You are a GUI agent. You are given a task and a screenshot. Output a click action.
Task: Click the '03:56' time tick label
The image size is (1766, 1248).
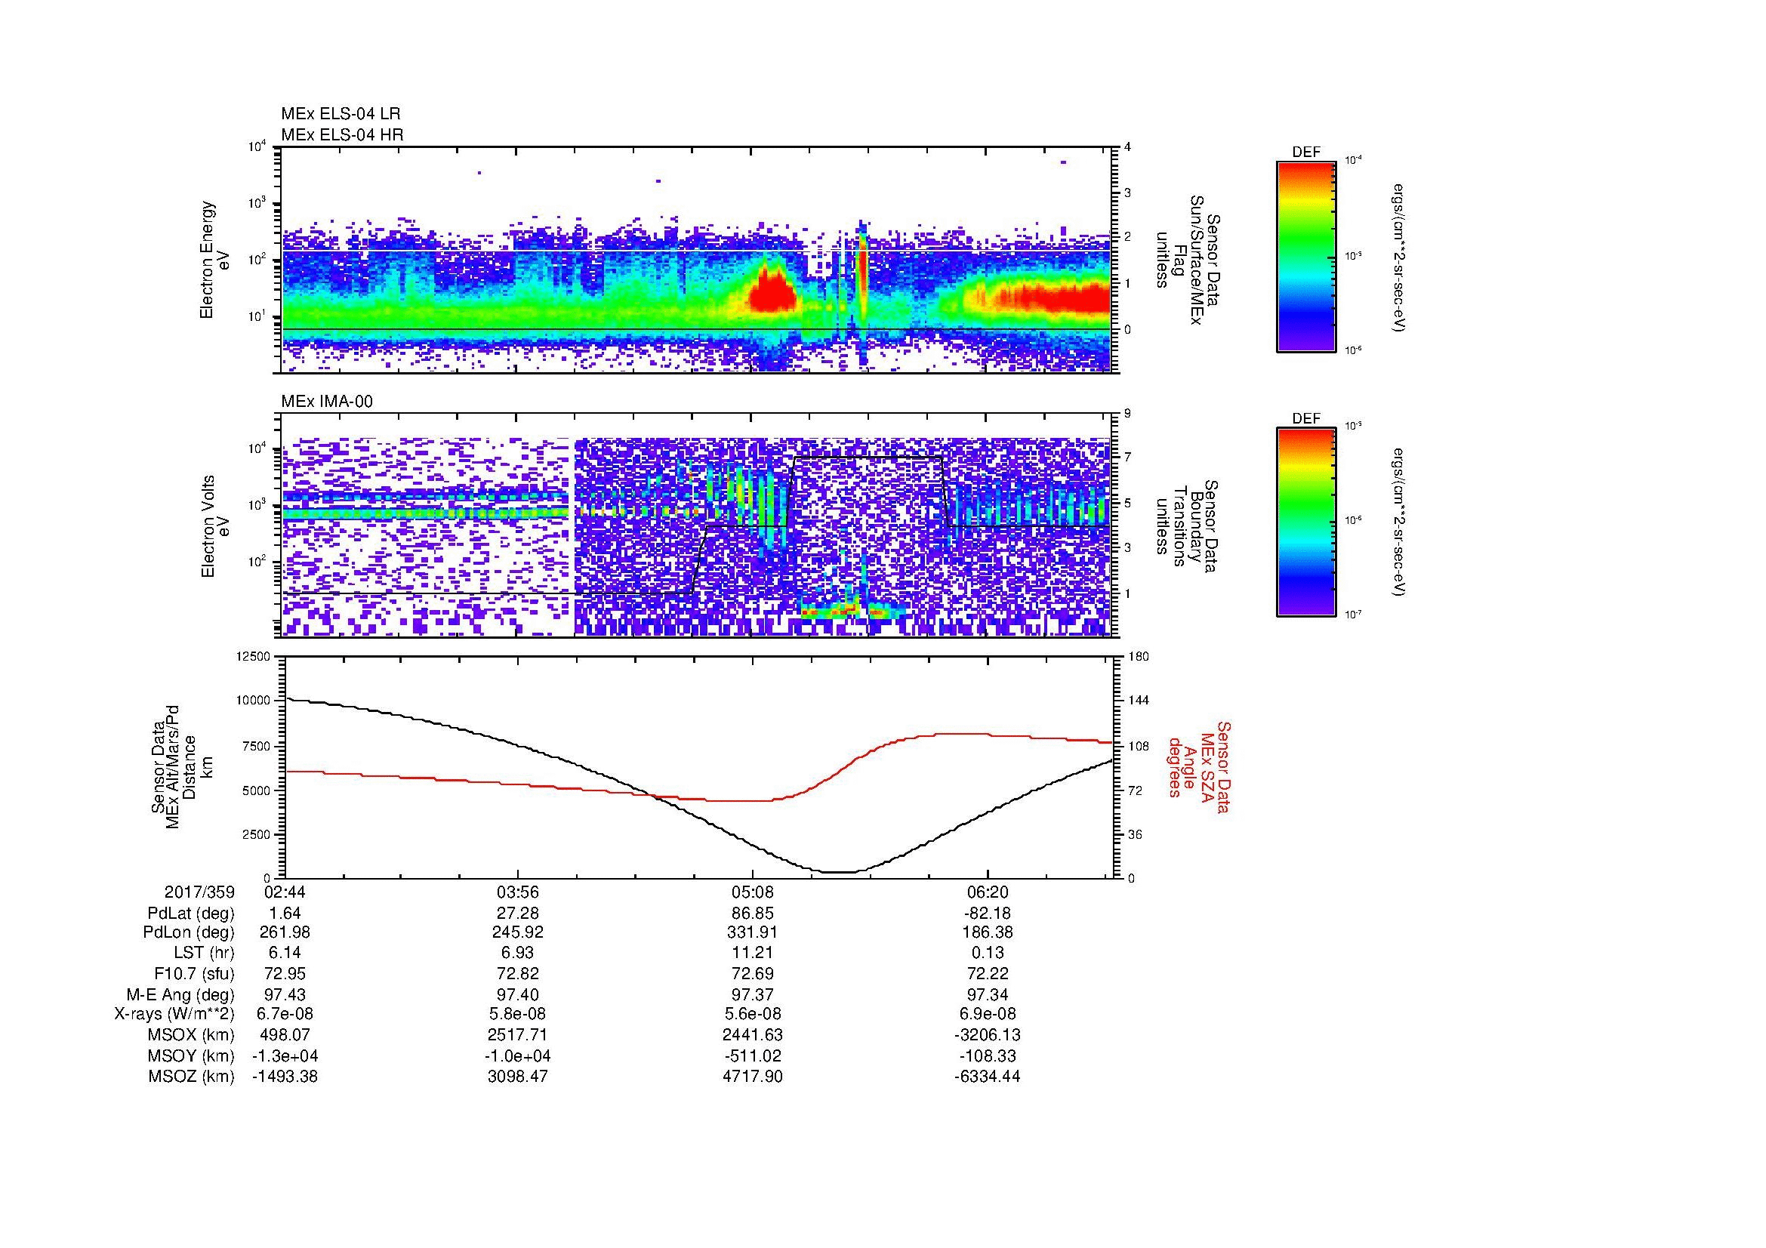(519, 892)
